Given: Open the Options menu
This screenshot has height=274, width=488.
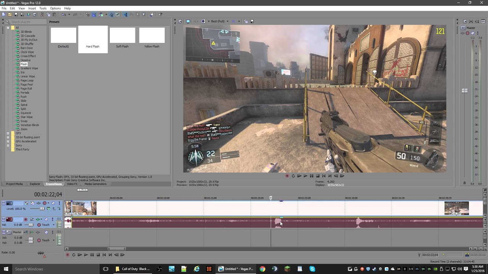Looking at the screenshot, I should pyautogui.click(x=55, y=8).
